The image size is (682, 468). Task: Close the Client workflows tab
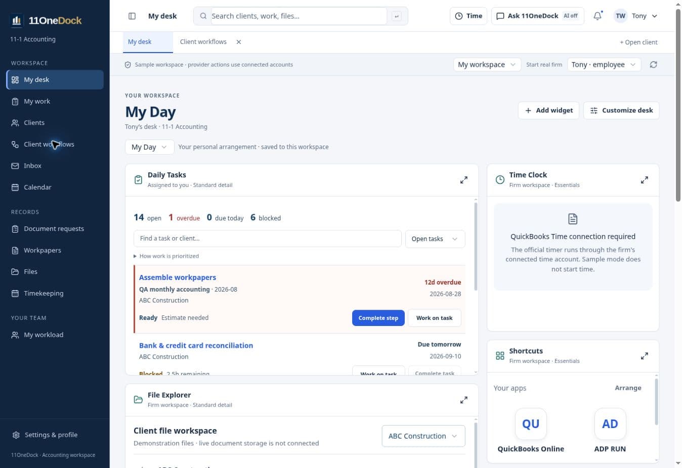click(239, 42)
